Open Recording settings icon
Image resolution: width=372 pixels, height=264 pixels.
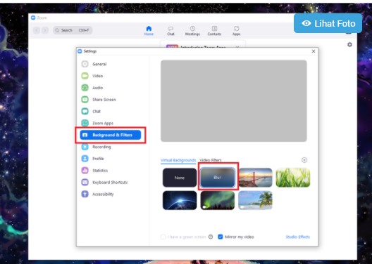[85, 147]
